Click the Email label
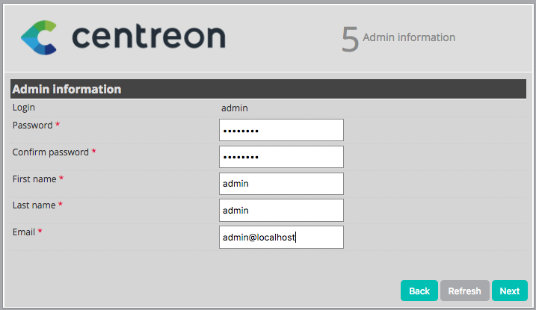The image size is (536, 310). click(x=24, y=232)
